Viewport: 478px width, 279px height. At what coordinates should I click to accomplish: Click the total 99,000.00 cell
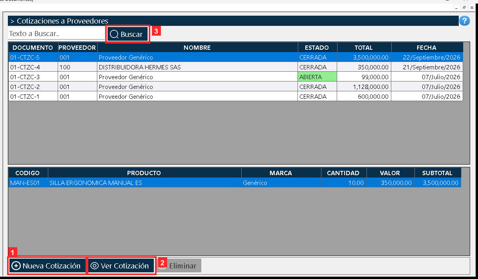pos(364,77)
